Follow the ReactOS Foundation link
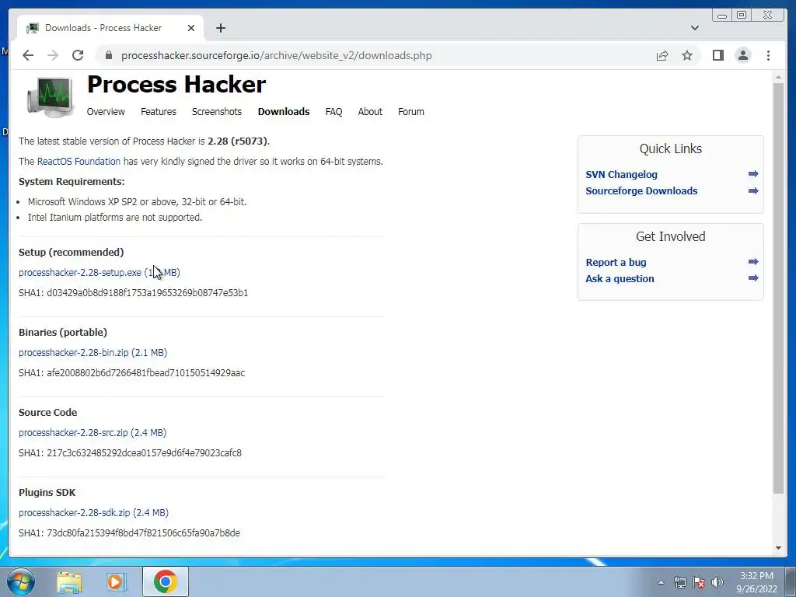Image resolution: width=796 pixels, height=597 pixels. point(79,162)
